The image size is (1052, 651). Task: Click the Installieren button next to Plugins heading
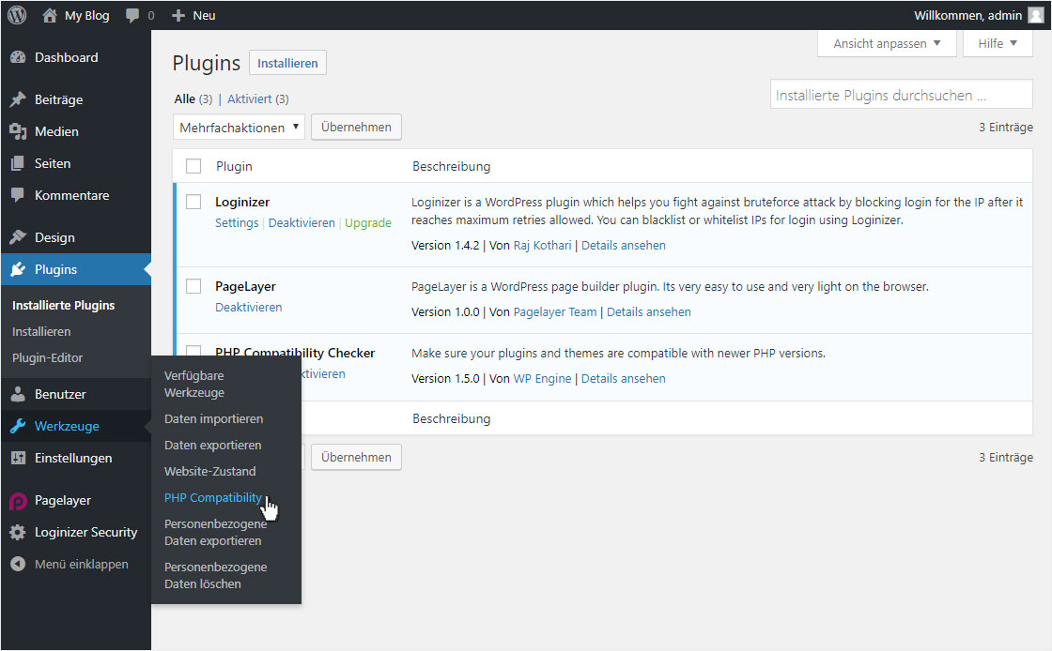287,63
